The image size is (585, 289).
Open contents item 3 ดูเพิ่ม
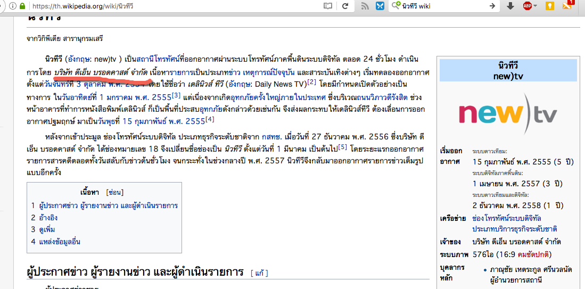(47, 229)
